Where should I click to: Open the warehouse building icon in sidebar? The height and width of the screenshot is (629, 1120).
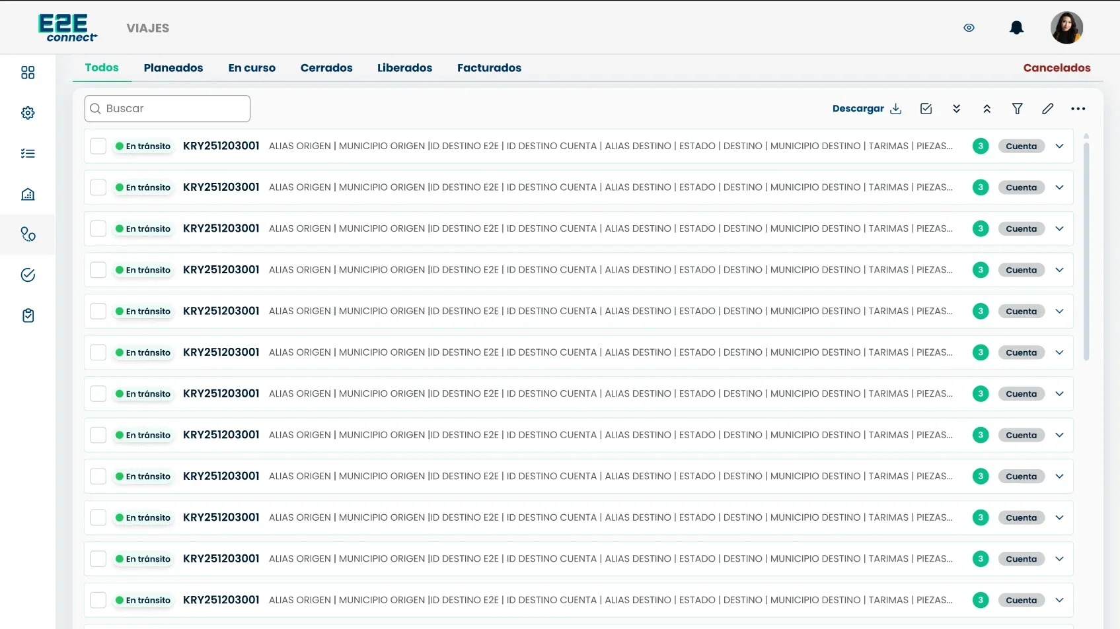(28, 194)
